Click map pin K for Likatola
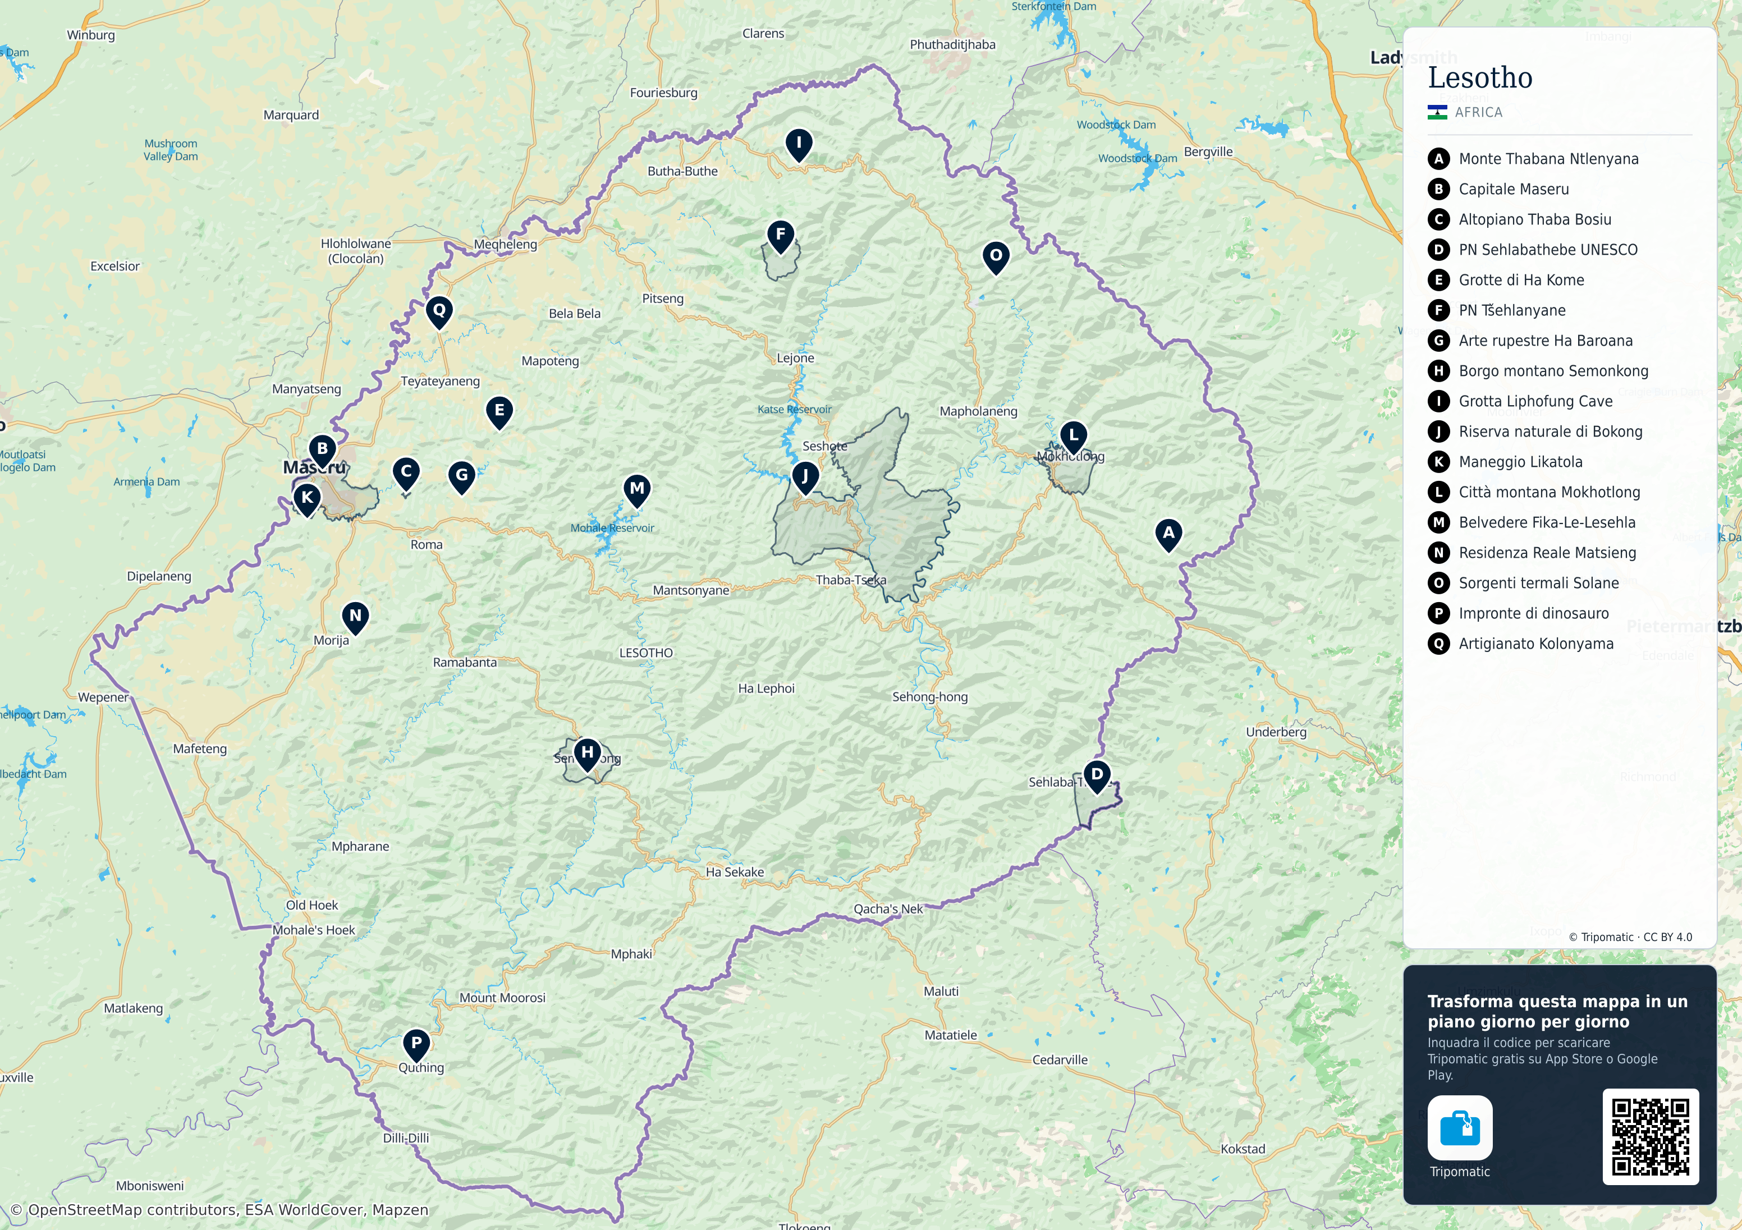1742x1230 pixels. click(308, 500)
